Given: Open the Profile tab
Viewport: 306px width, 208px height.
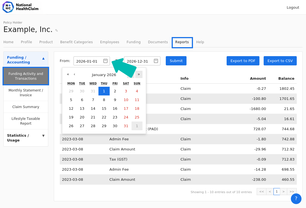Looking at the screenshot, I should tap(26, 42).
